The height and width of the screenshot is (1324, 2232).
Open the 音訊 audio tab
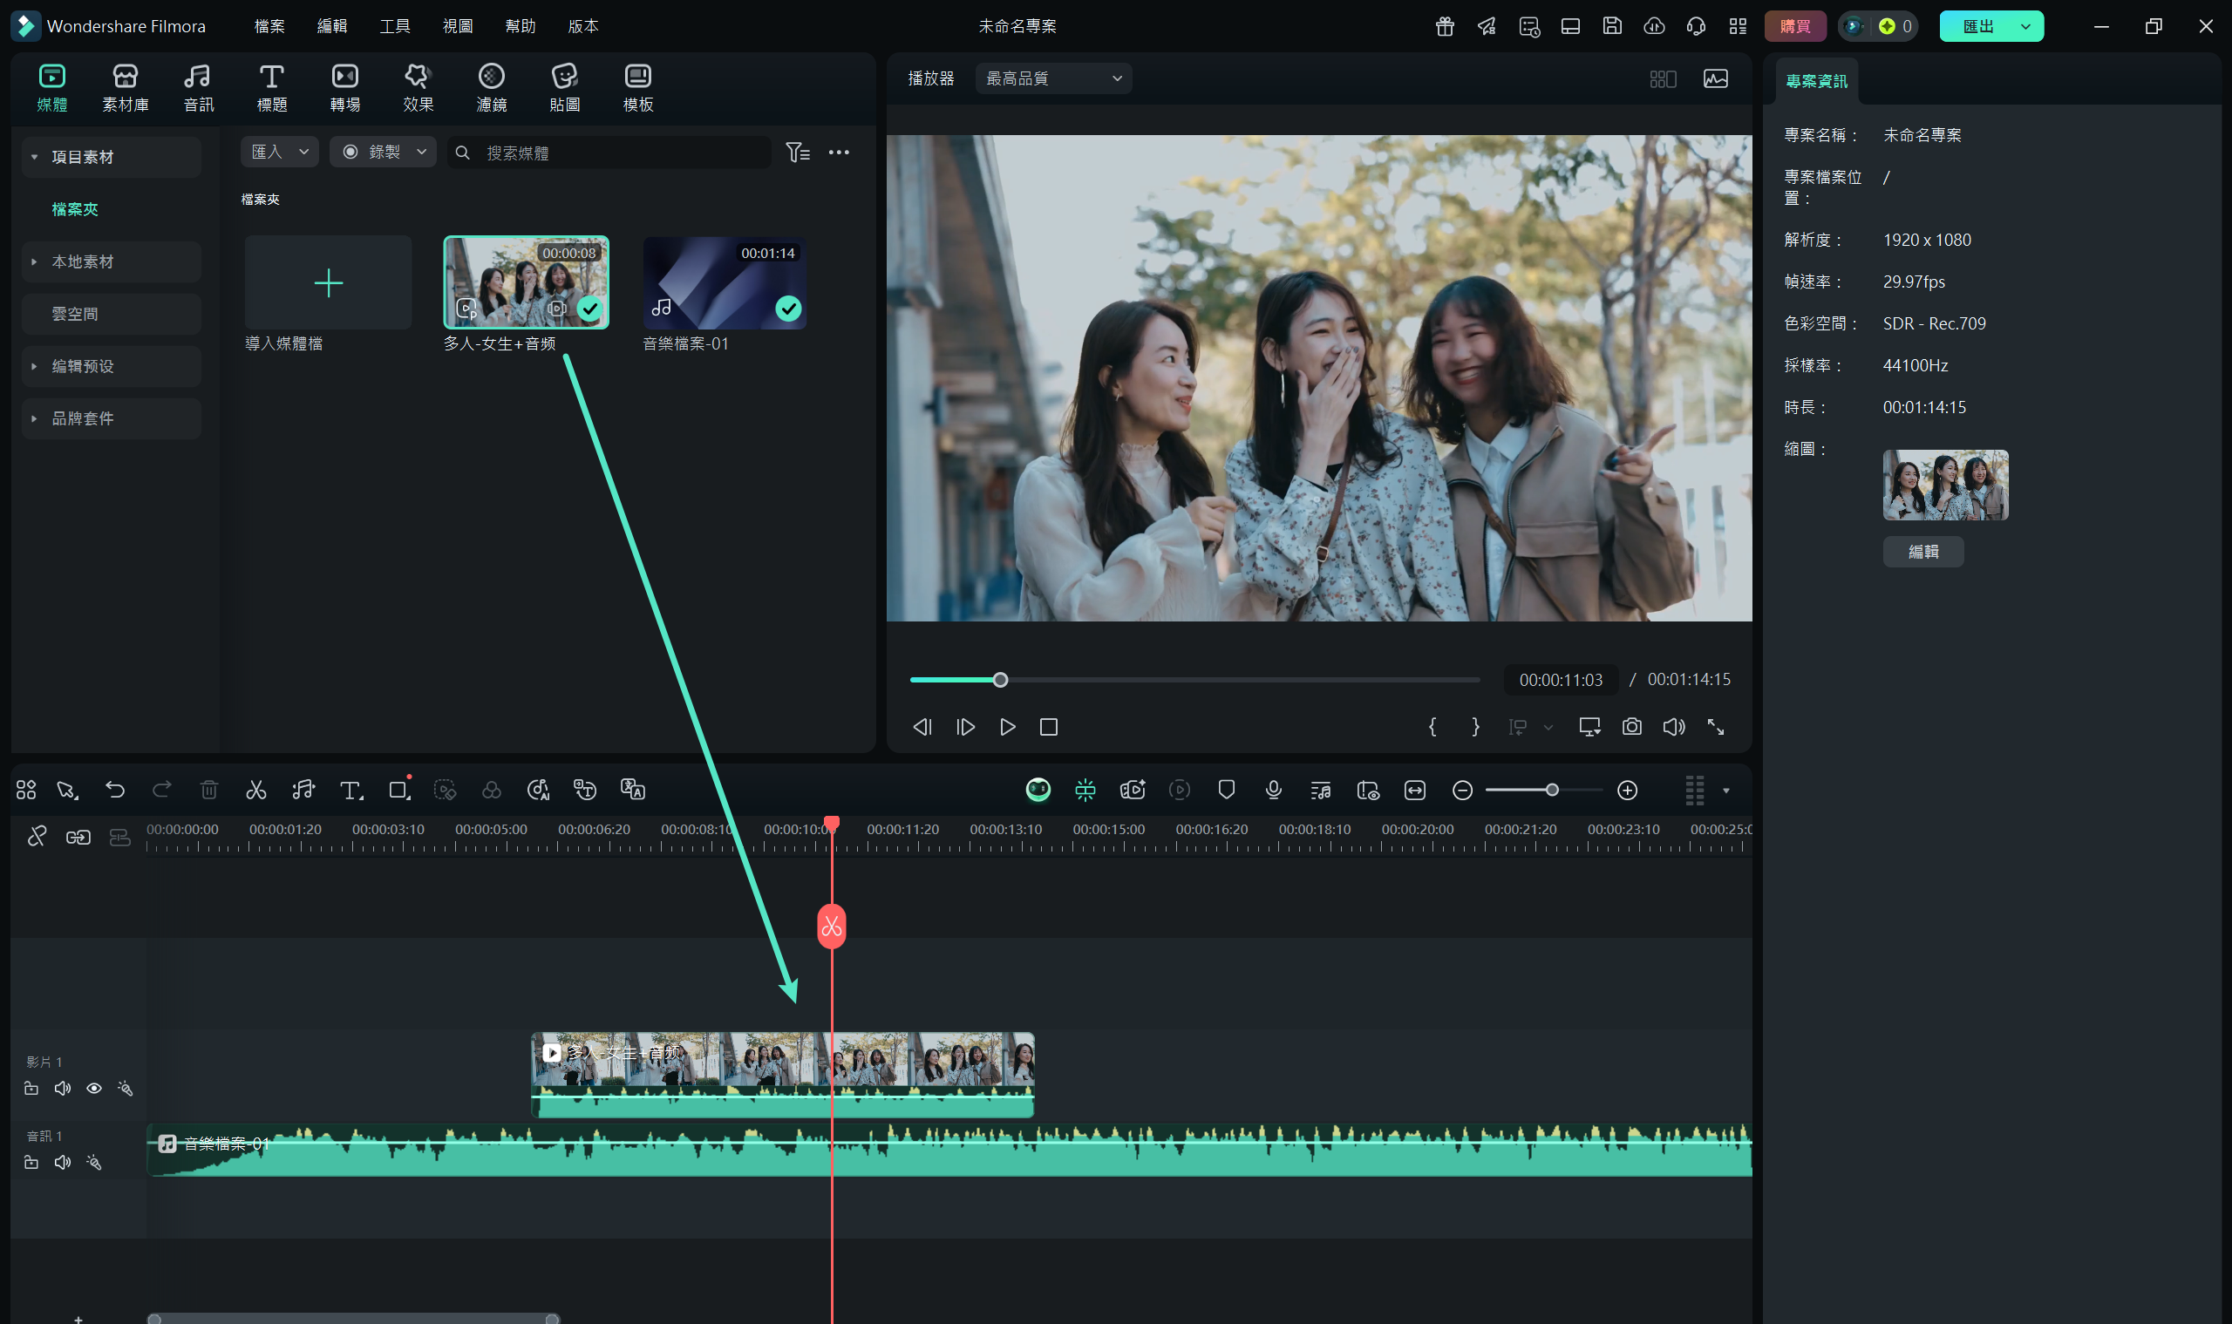[x=198, y=87]
